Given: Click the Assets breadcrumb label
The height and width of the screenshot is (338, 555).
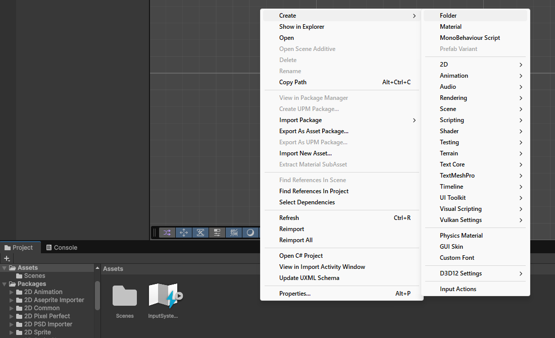Looking at the screenshot, I should tap(113, 269).
